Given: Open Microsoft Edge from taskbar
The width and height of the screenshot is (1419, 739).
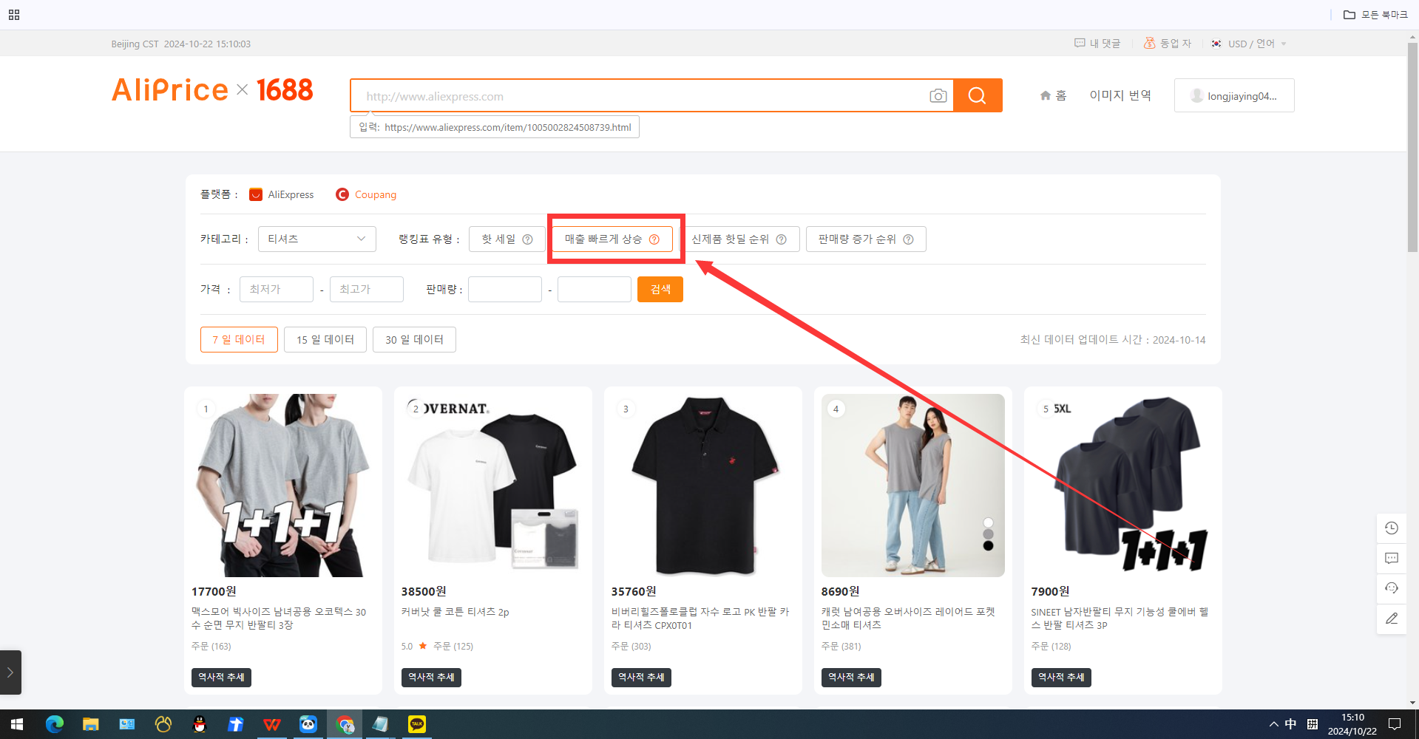Looking at the screenshot, I should point(55,724).
